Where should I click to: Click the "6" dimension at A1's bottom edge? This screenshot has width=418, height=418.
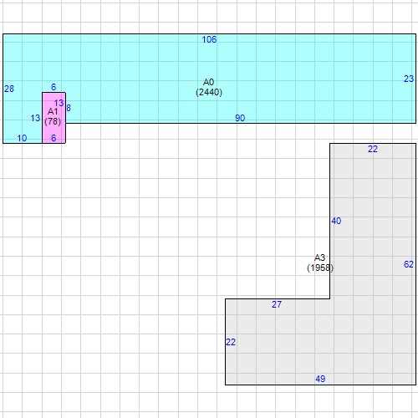[54, 138]
